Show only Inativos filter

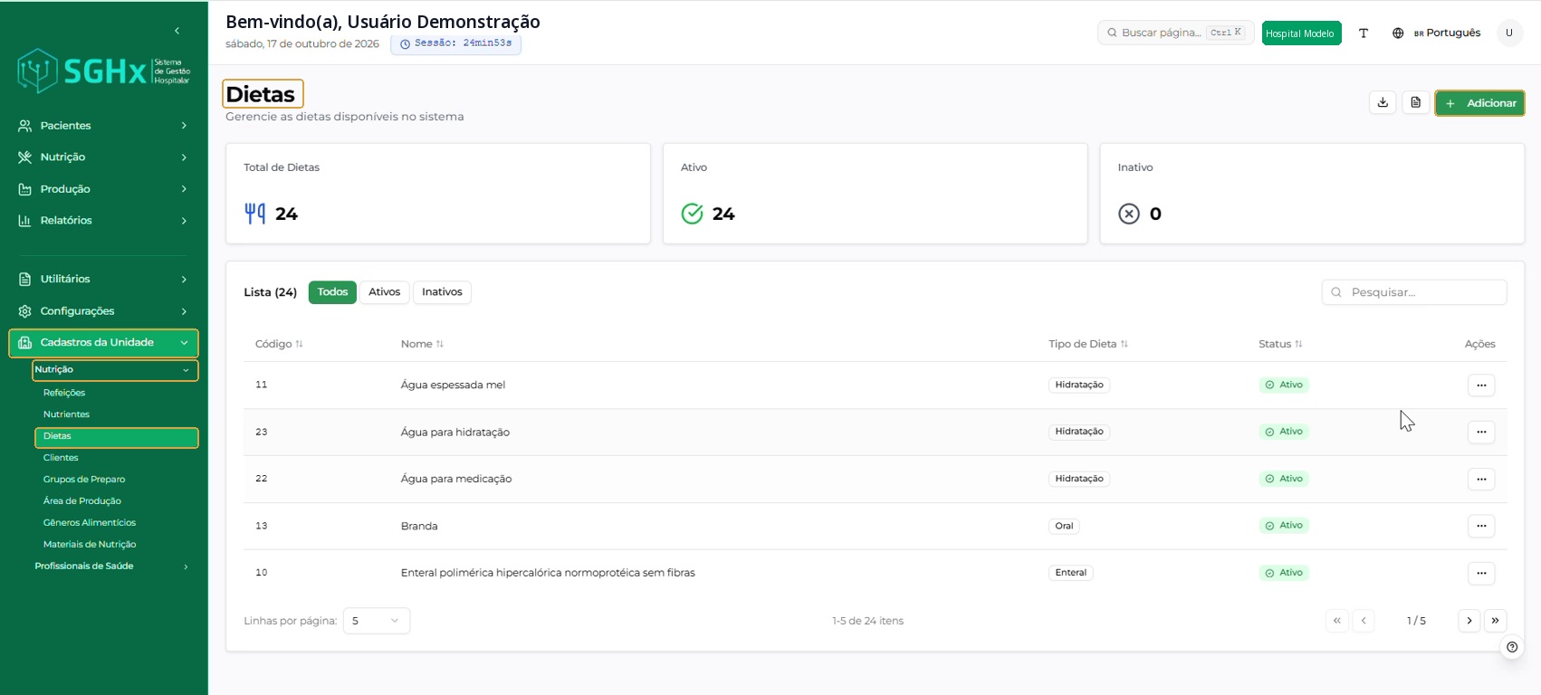coord(442,292)
